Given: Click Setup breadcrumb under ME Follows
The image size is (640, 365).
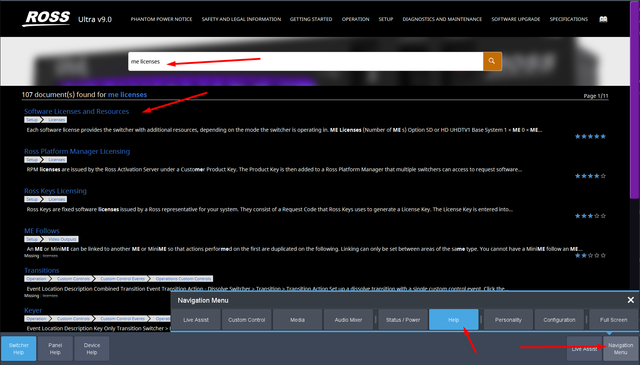Looking at the screenshot, I should click(x=32, y=239).
